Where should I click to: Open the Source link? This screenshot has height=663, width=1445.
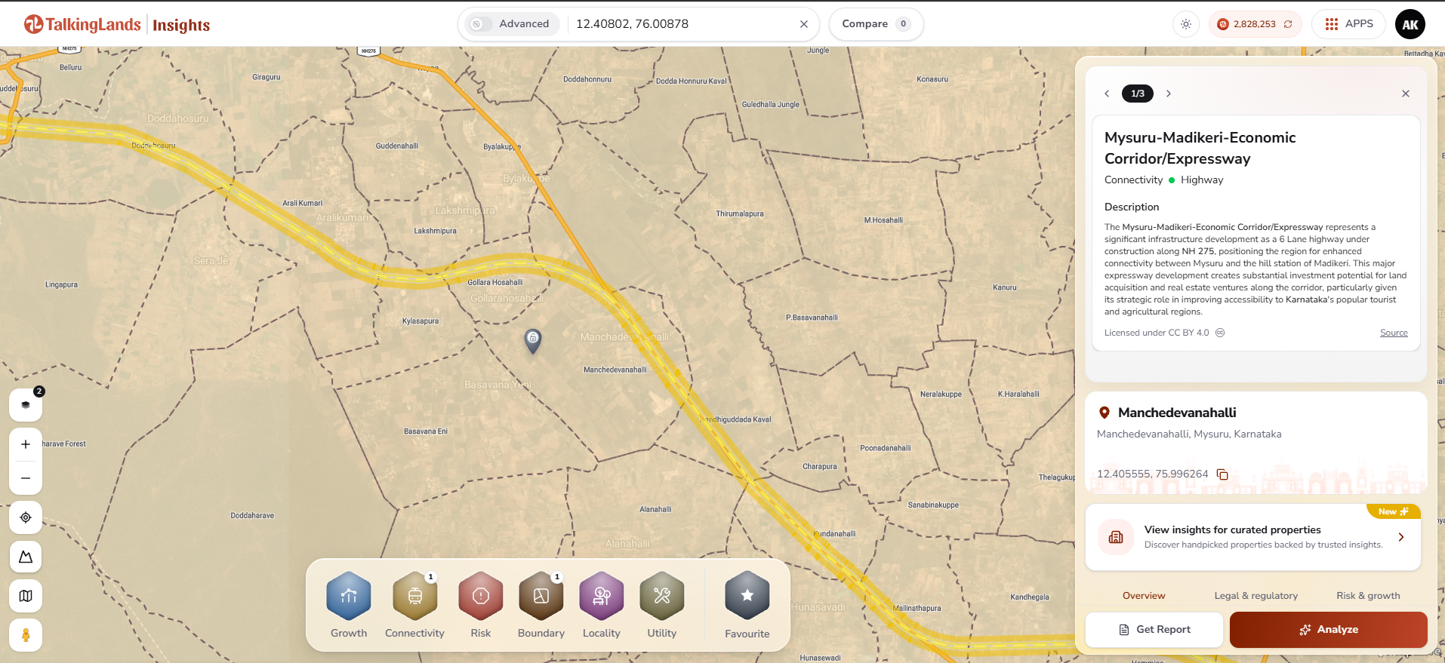tap(1394, 333)
